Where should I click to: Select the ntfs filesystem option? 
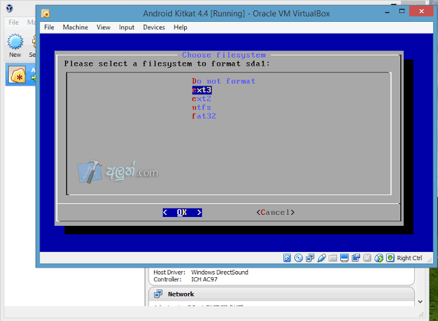(x=201, y=107)
